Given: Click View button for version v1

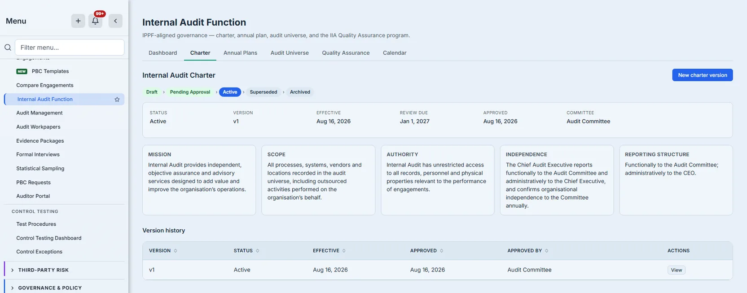Looking at the screenshot, I should [x=677, y=270].
